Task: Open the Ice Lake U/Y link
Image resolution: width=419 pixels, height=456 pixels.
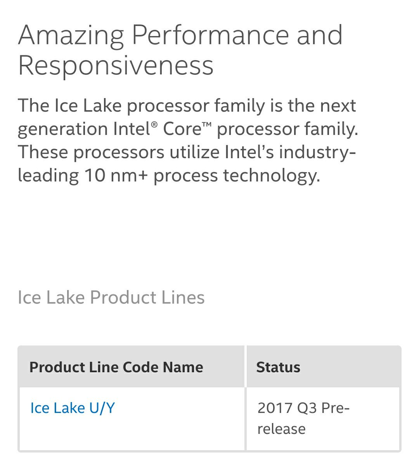Action: [73, 408]
